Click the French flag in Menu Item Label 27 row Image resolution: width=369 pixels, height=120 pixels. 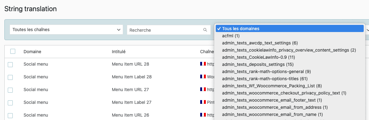[203, 102]
